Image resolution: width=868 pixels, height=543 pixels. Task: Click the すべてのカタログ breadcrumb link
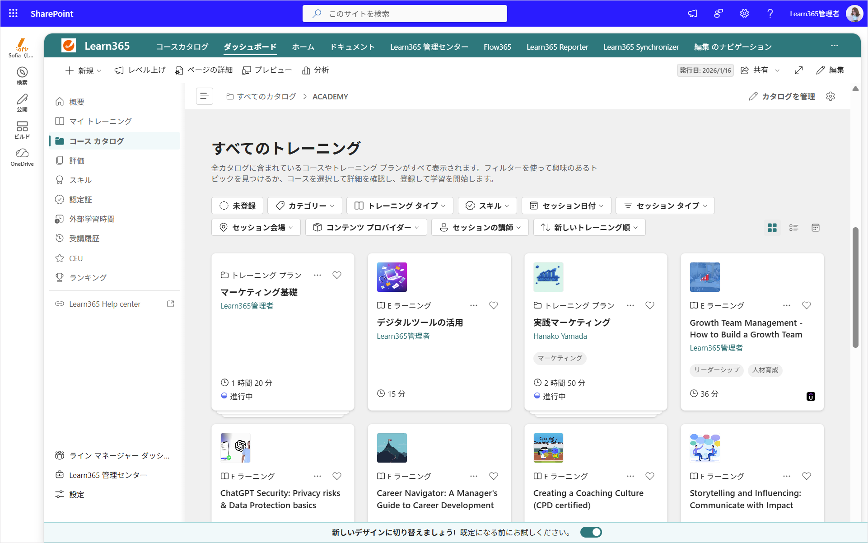[261, 97]
